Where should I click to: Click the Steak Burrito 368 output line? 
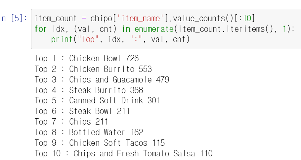click(x=89, y=90)
